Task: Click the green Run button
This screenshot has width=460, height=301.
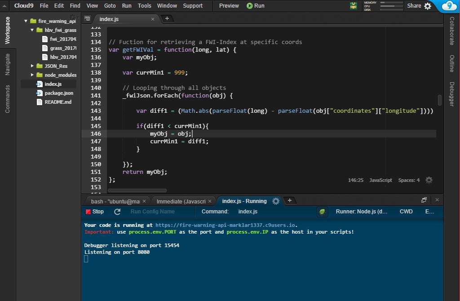Action: click(x=256, y=5)
